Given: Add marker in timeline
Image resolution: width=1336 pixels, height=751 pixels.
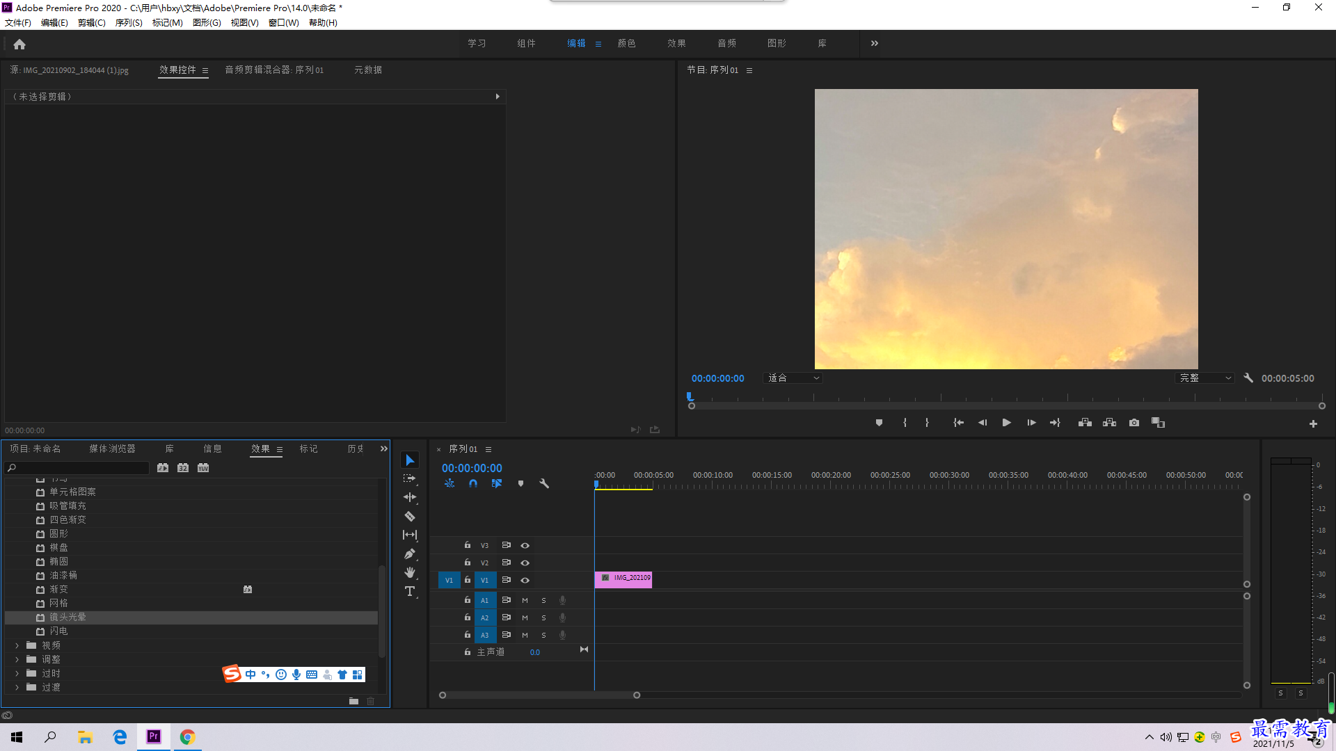Looking at the screenshot, I should click(x=520, y=483).
